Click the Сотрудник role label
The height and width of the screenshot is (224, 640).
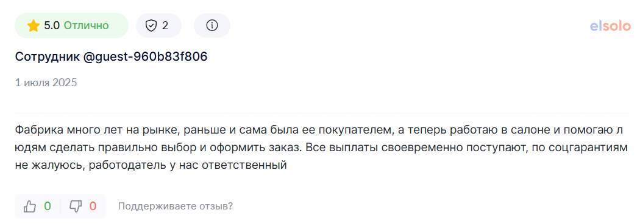point(48,57)
